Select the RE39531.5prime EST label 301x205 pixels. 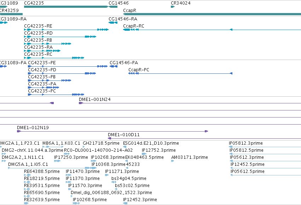click(x=42, y=186)
